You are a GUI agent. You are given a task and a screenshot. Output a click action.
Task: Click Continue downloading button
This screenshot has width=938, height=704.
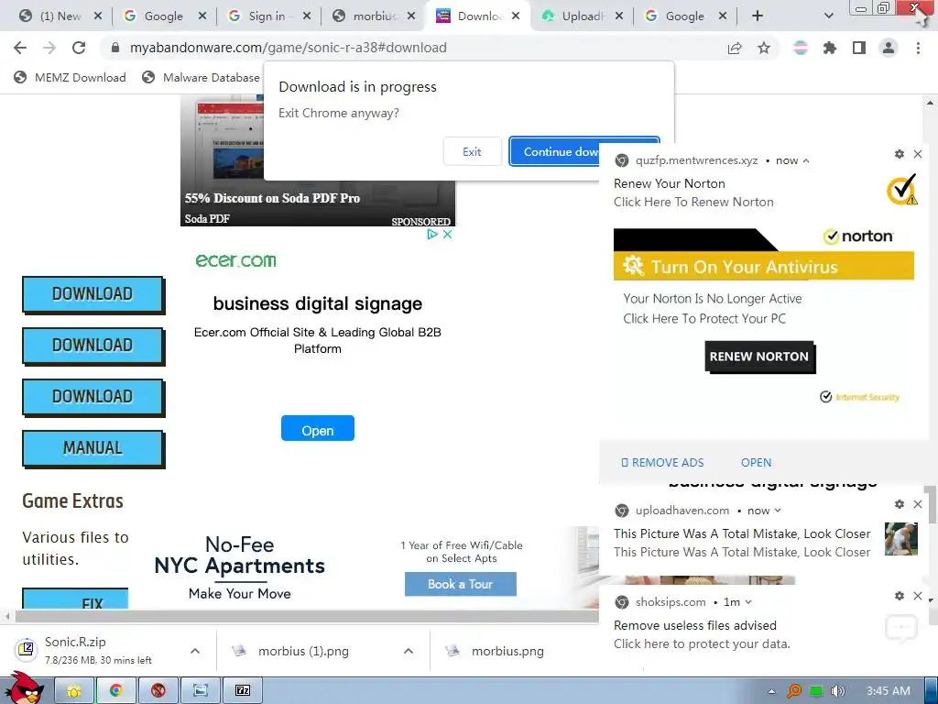pyautogui.click(x=554, y=152)
